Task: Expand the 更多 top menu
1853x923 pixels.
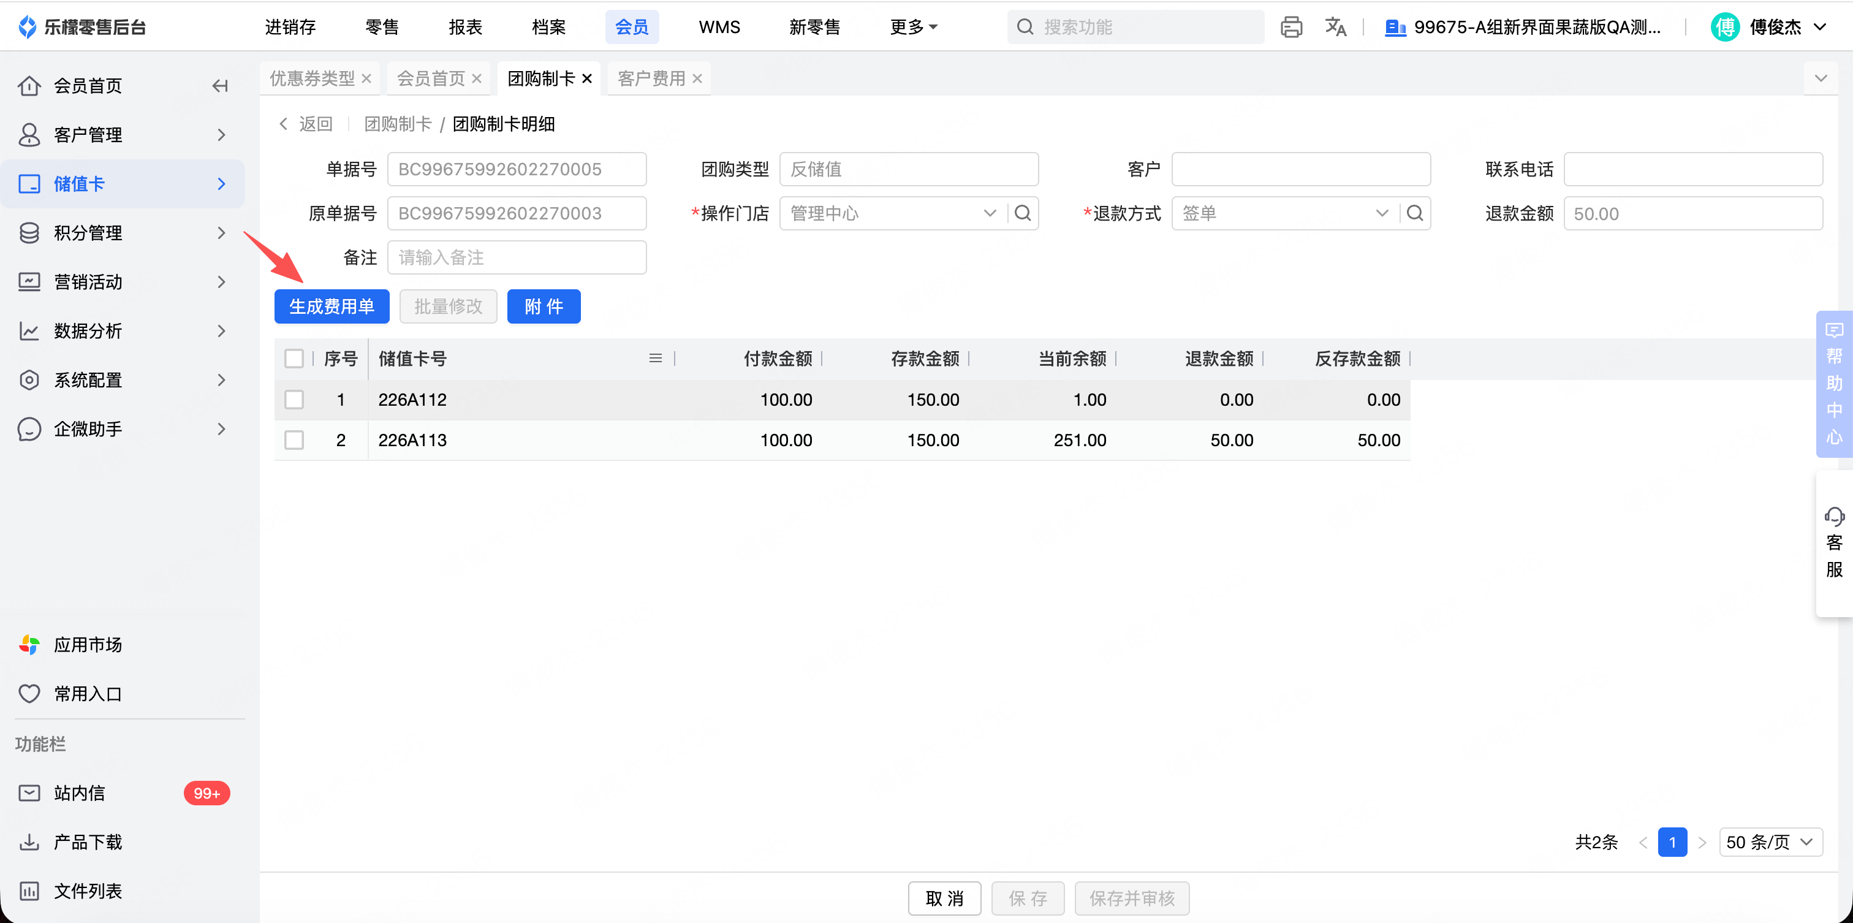Action: 913,28
